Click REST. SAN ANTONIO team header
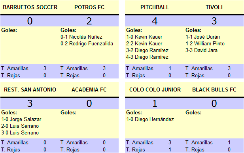This screenshot has width=244, height=153. pyautogui.click(x=30, y=90)
